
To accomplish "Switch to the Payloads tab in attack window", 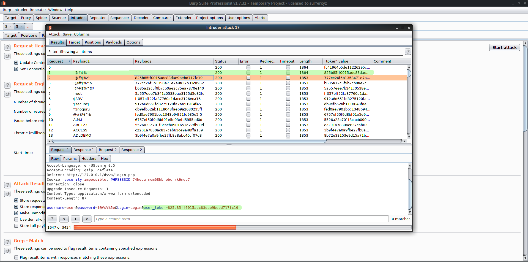I will point(114,42).
